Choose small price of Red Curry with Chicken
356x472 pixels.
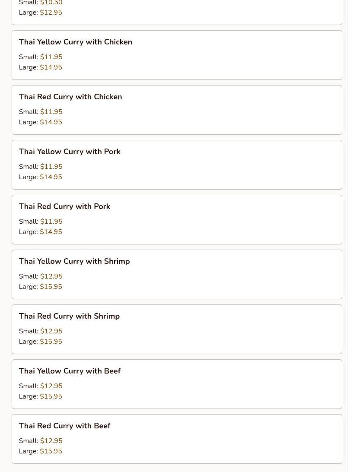[x=51, y=112]
